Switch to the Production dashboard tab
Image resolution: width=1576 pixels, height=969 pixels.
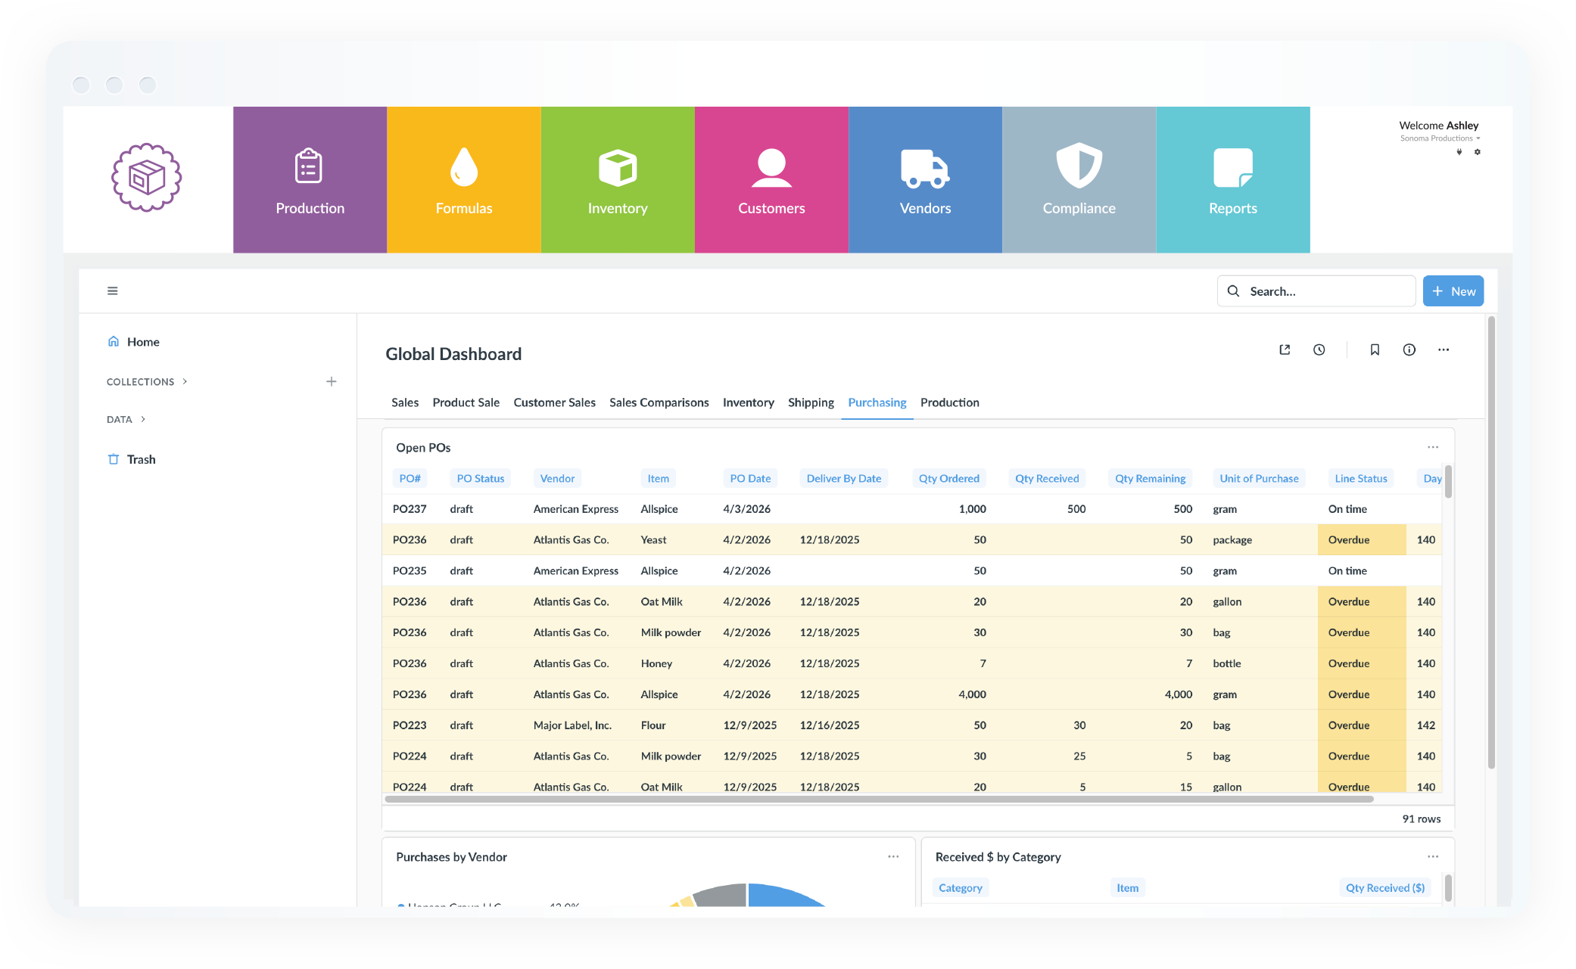(950, 402)
